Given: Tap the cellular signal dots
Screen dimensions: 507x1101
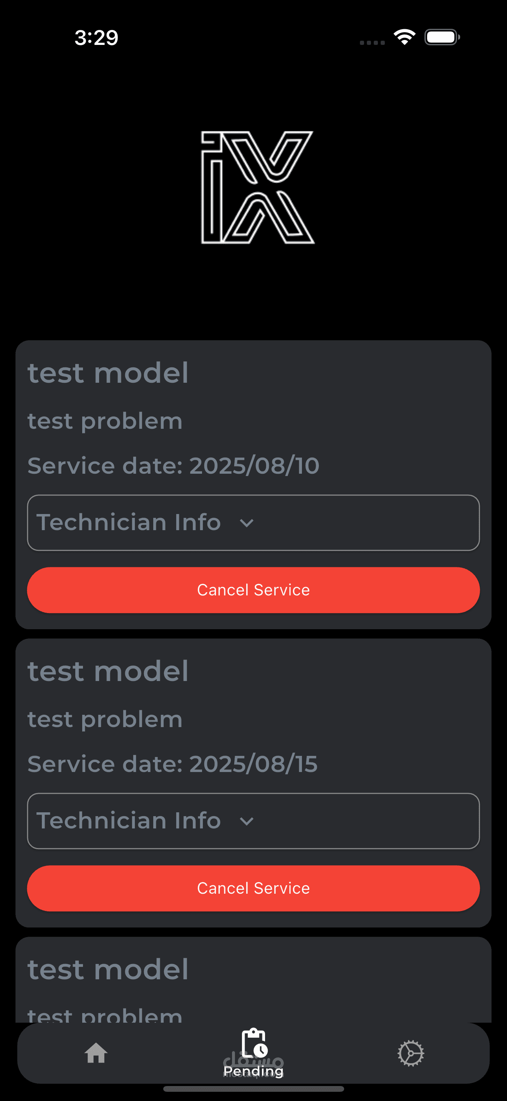Looking at the screenshot, I should tap(372, 42).
